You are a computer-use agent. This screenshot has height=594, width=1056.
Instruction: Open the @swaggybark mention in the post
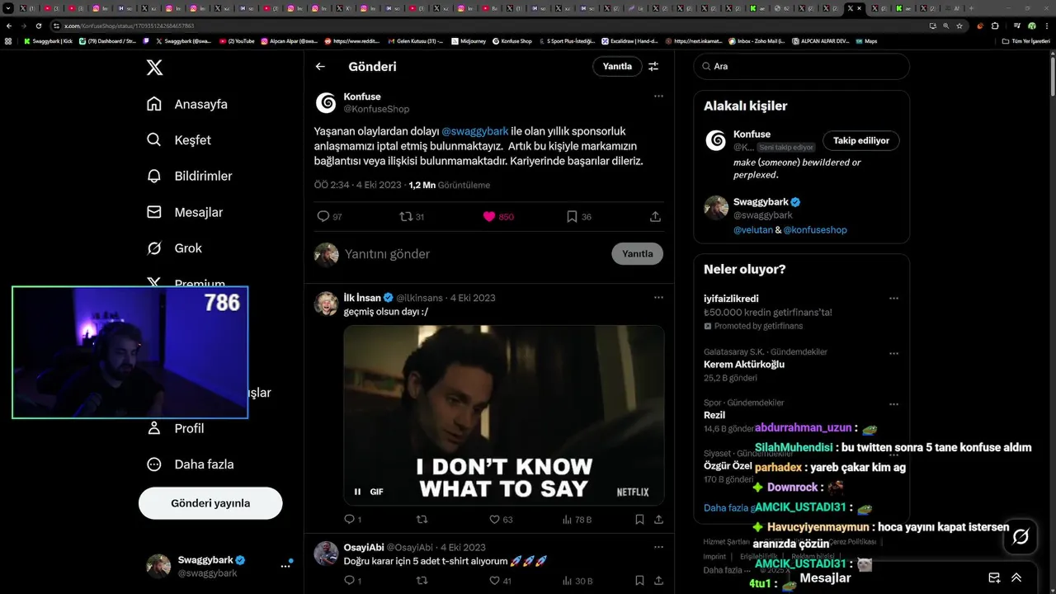coord(475,131)
